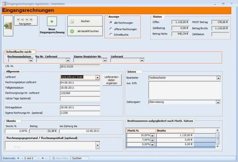The height and width of the screenshot is (162, 238).
Task: Open the Zahlungsart dropdown
Action: click(x=218, y=102)
